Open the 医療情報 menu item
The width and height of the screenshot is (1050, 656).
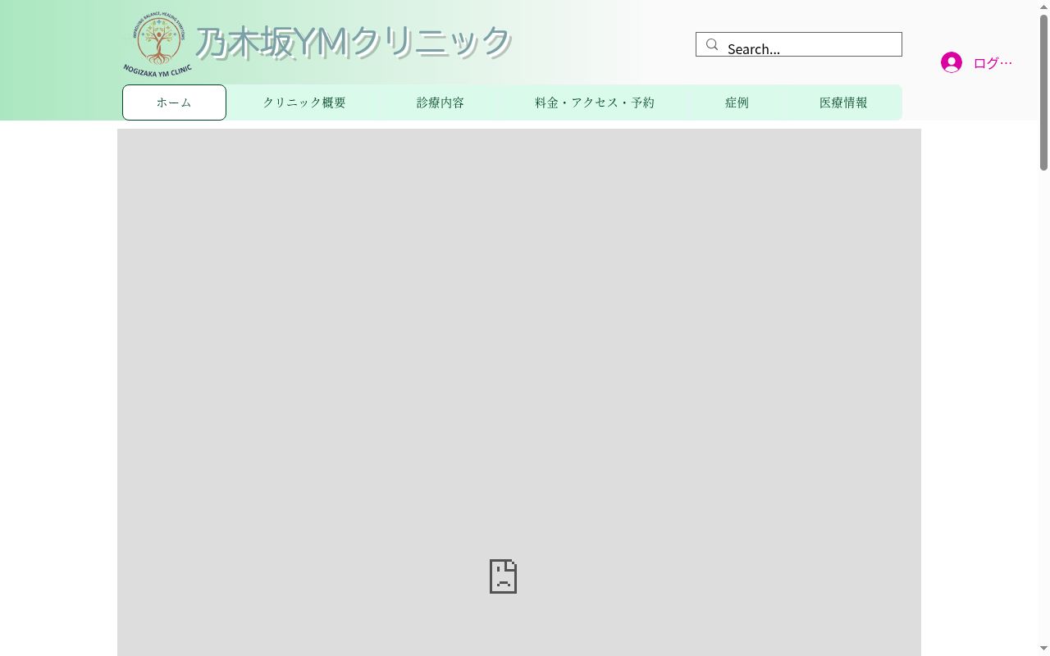click(x=843, y=102)
